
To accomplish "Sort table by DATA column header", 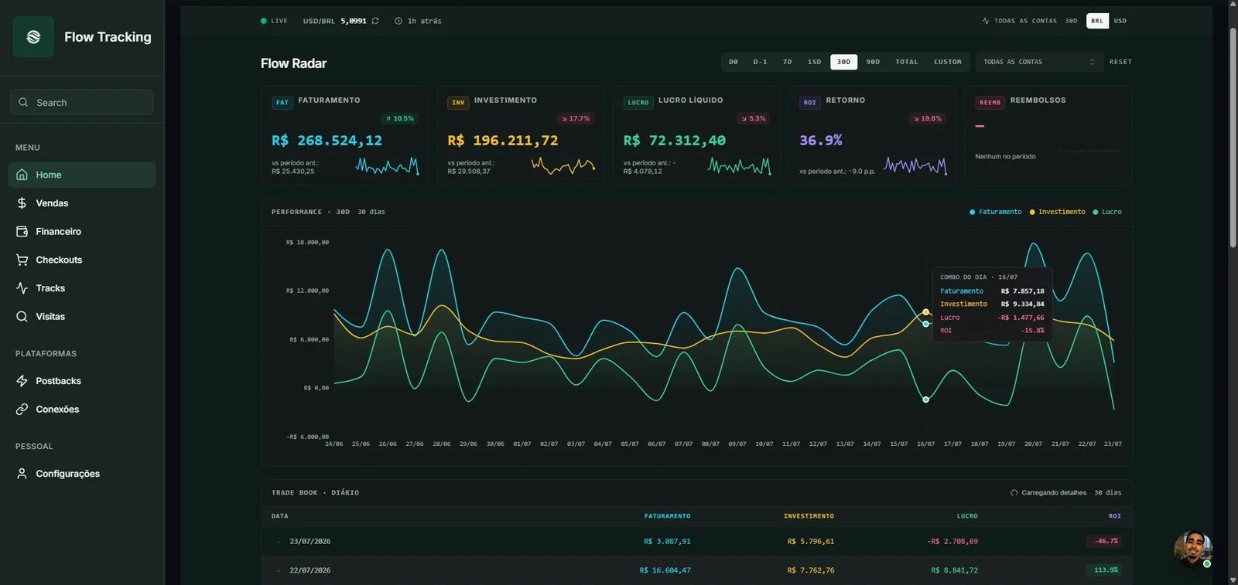I will 280,516.
